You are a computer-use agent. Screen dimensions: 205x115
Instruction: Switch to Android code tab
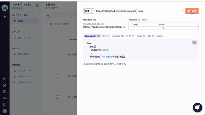116,36
